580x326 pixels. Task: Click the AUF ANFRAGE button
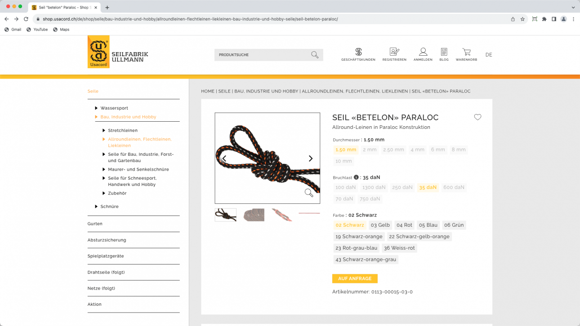pos(355,278)
